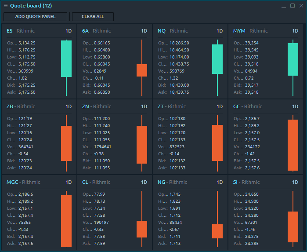The height and width of the screenshot is (252, 307).
Task: Click the Clear All button
Action: tap(93, 17)
